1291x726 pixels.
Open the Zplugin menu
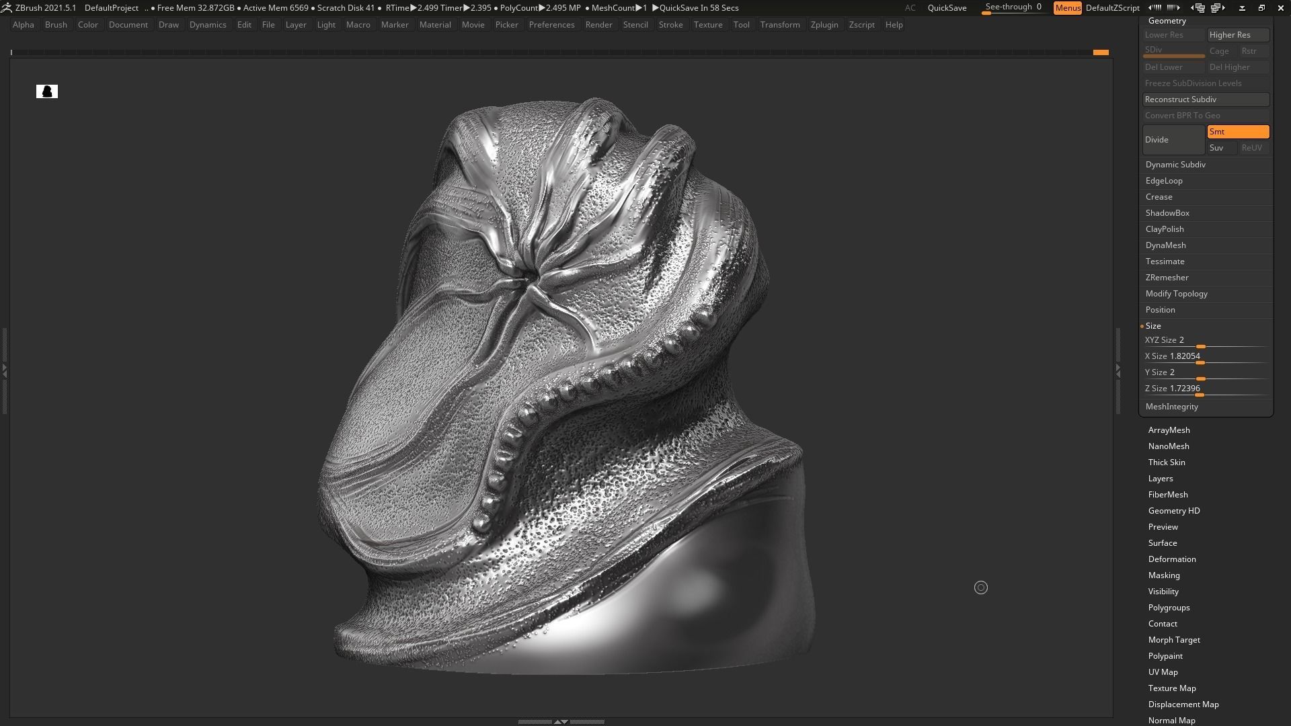824,25
